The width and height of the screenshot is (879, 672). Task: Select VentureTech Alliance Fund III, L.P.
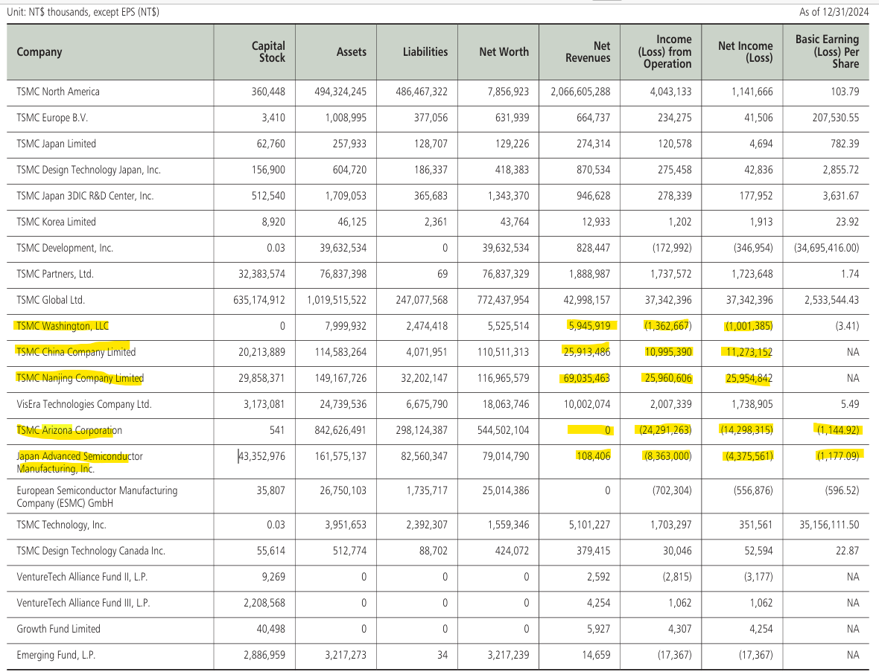click(x=83, y=603)
